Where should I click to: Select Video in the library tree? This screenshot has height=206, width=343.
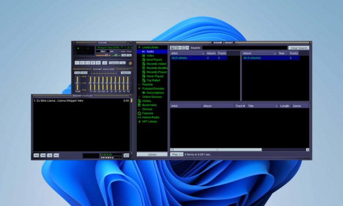pyautogui.click(x=150, y=56)
